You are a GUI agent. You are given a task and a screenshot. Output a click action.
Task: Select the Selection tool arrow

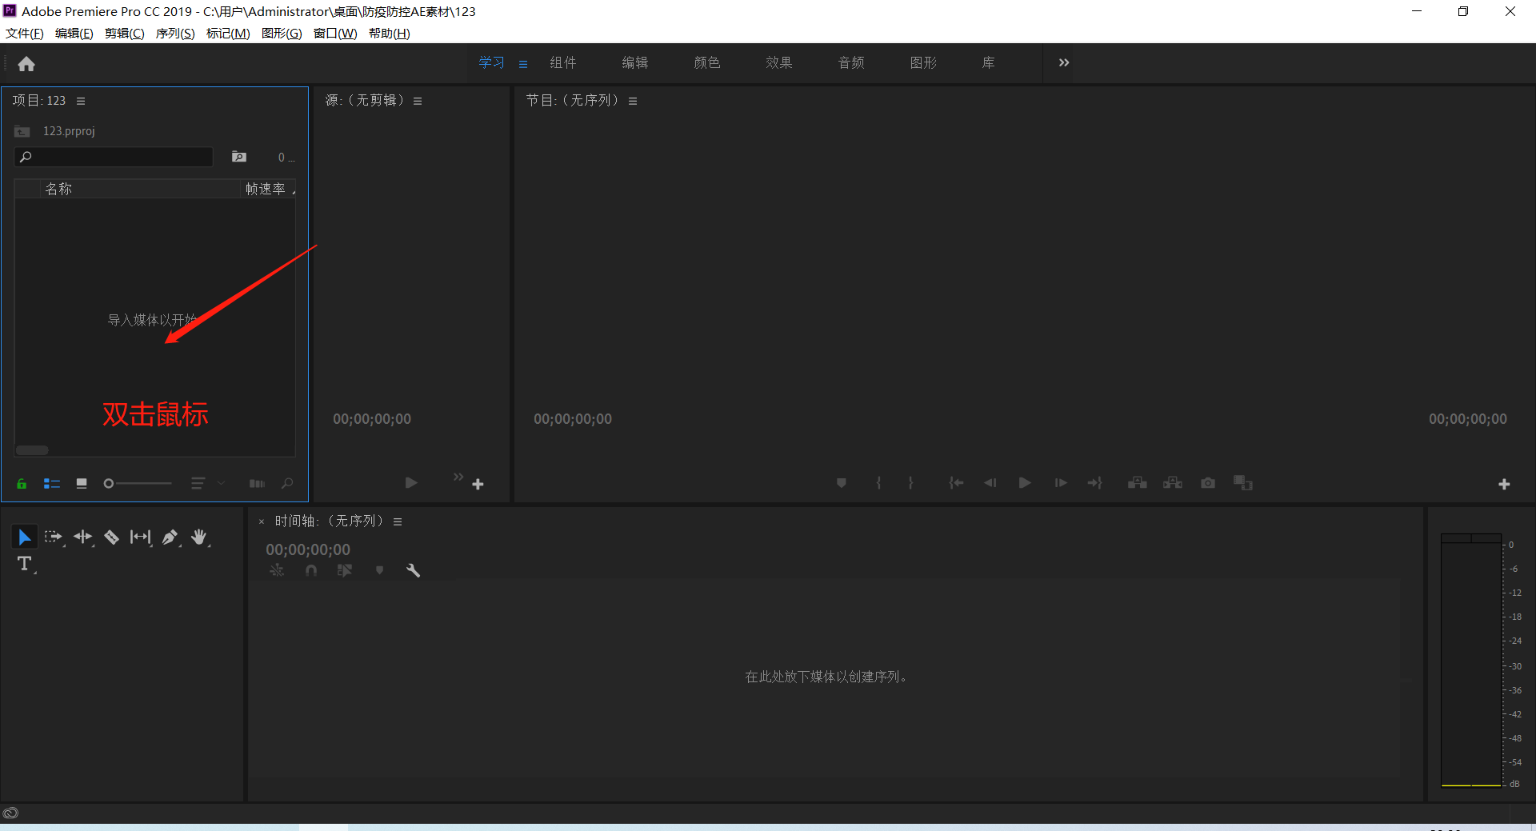point(24,537)
